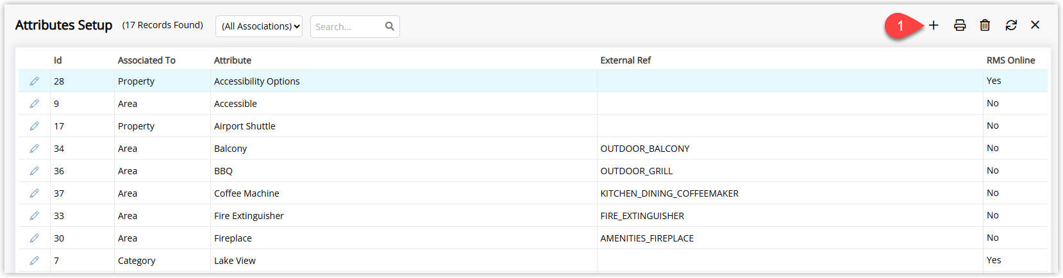
Task: Delete selected attribute with trash icon
Action: [985, 25]
